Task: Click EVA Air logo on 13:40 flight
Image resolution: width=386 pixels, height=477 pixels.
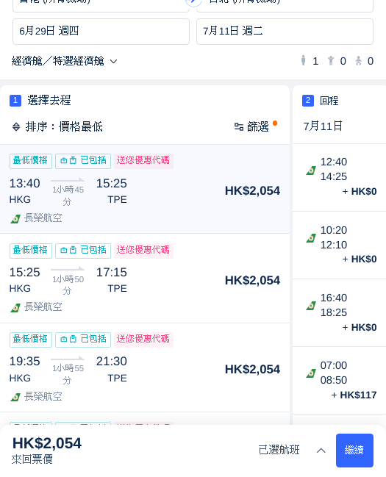Action: click(15, 218)
